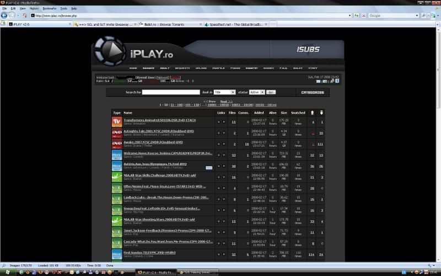Open Awake.2007.NTSC.DVDR torrent link
Image resolution: width=441 pixels, height=276 pixels.
pyautogui.click(x=153, y=142)
